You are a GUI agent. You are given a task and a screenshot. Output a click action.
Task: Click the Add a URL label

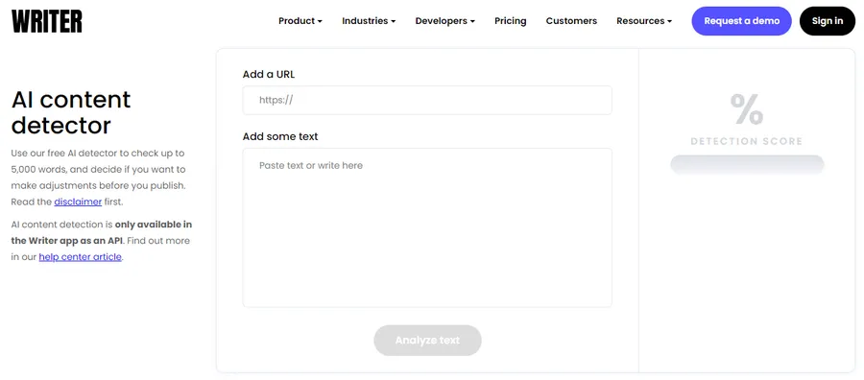click(x=269, y=74)
